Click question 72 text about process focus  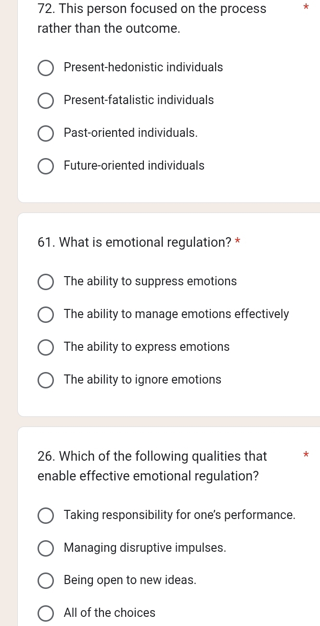[152, 18]
